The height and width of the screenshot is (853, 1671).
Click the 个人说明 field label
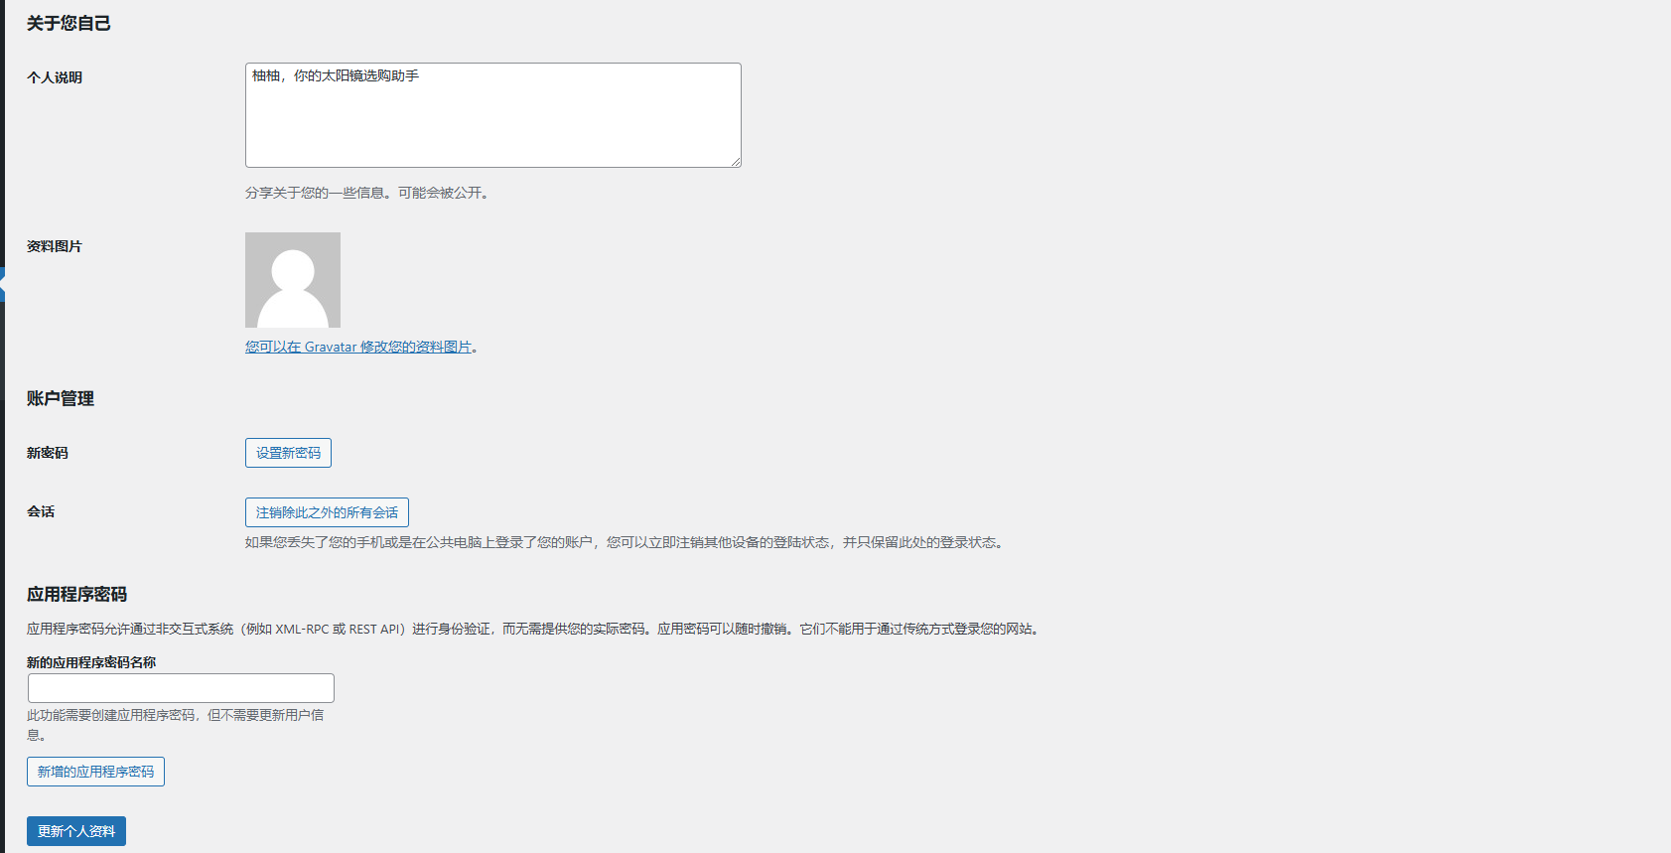[55, 77]
